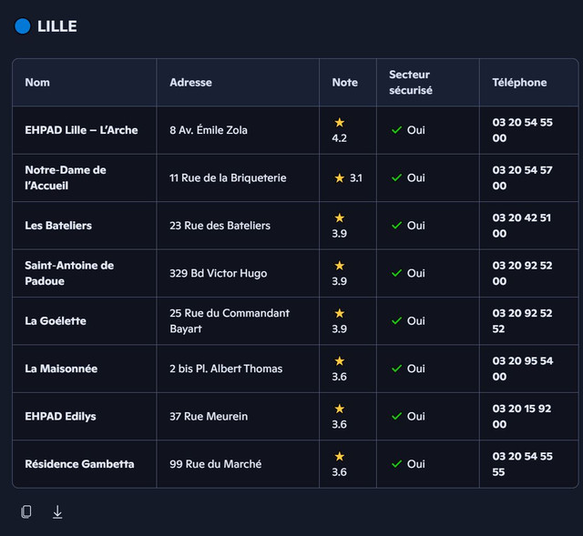
Task: Click the blue circle beside LILLE
Action: point(22,26)
